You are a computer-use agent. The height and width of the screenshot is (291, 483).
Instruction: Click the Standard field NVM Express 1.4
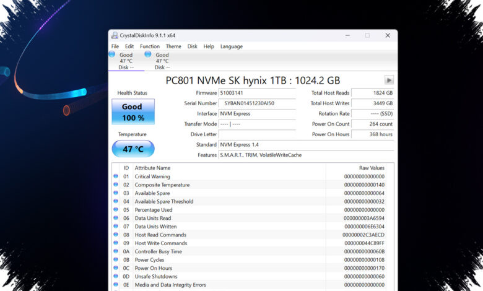[306, 144]
